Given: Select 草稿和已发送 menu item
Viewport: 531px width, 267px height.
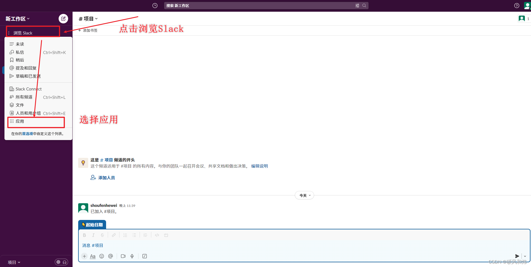Looking at the screenshot, I should 38,76.
